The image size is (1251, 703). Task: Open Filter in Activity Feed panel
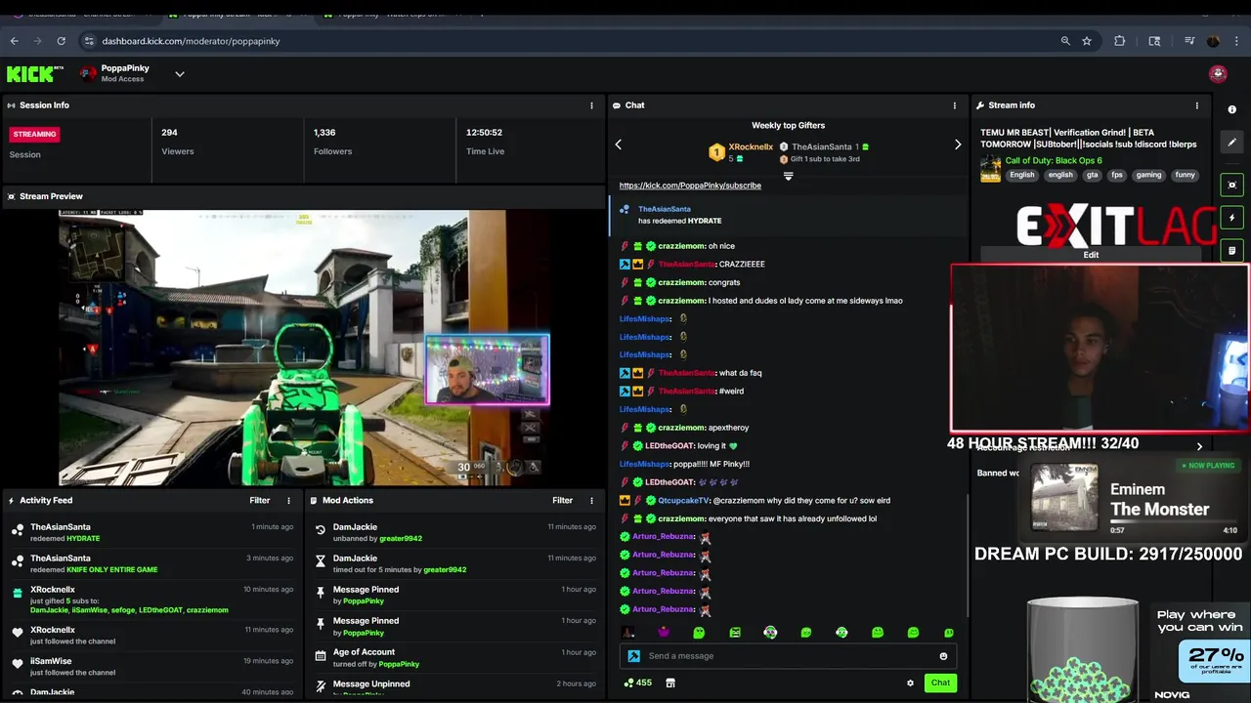[259, 501]
